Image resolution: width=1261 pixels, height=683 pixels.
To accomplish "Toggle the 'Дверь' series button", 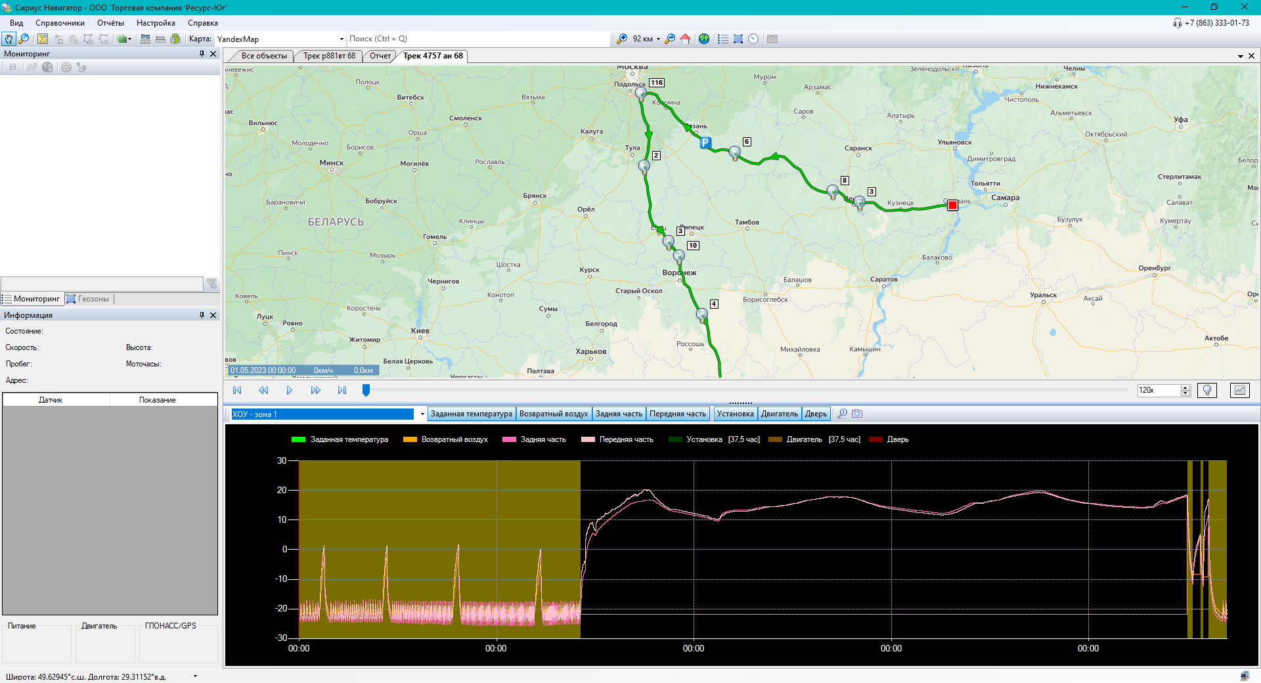I will click(816, 414).
